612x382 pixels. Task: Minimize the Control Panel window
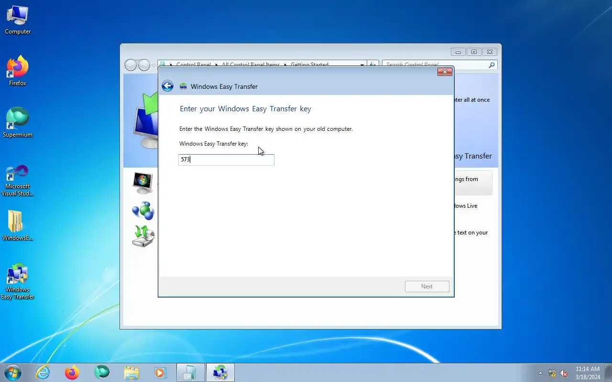click(458, 52)
